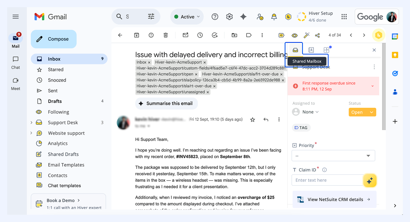Show the previous email in the inbox
The image size is (410, 222).
(x=351, y=35)
